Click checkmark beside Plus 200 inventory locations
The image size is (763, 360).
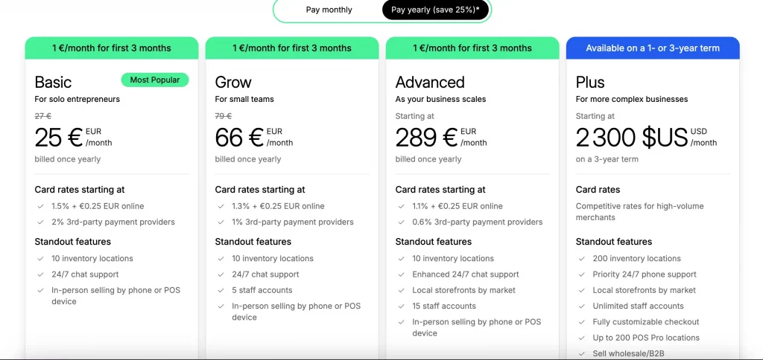pos(581,259)
